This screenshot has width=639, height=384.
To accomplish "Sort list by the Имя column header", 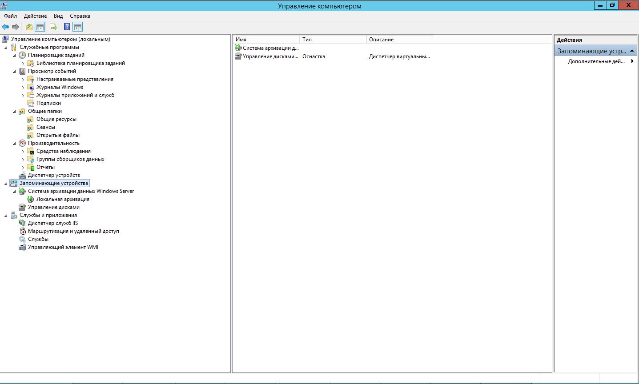I will coord(266,40).
